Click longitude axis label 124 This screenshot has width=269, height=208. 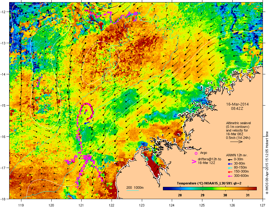[172, 205]
